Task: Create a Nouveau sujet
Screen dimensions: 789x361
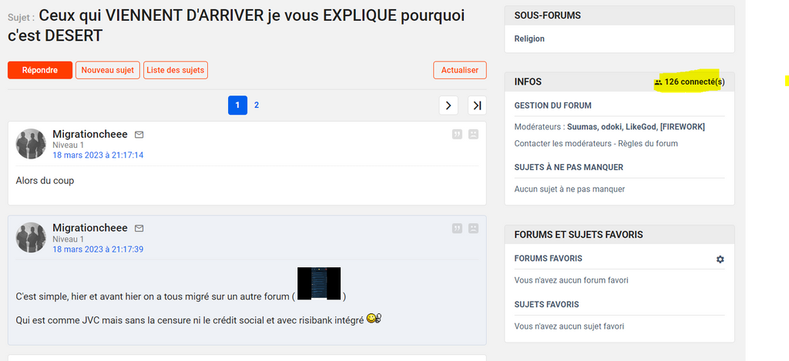Action: [x=108, y=70]
